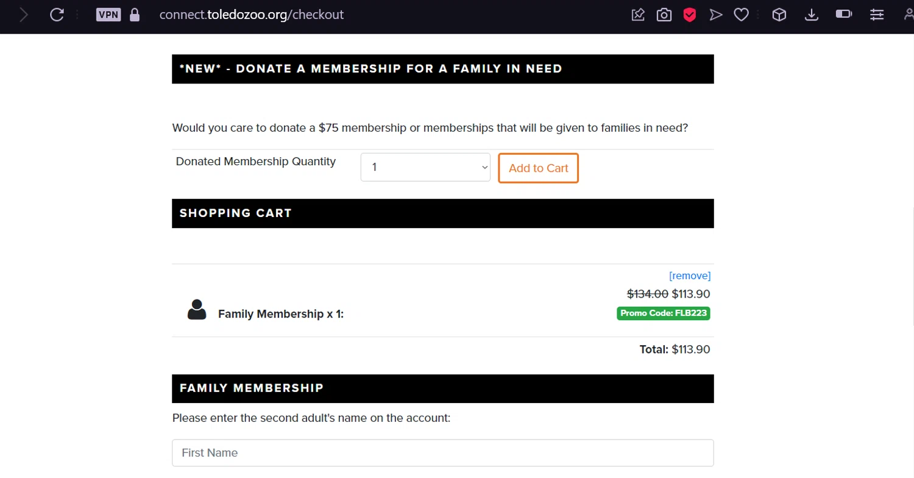Click the send flow arrow icon

[x=715, y=15]
